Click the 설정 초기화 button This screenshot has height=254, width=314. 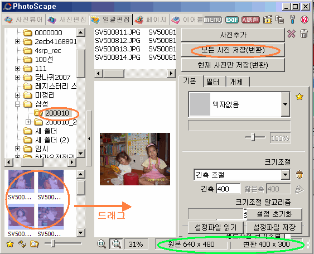[274, 214]
